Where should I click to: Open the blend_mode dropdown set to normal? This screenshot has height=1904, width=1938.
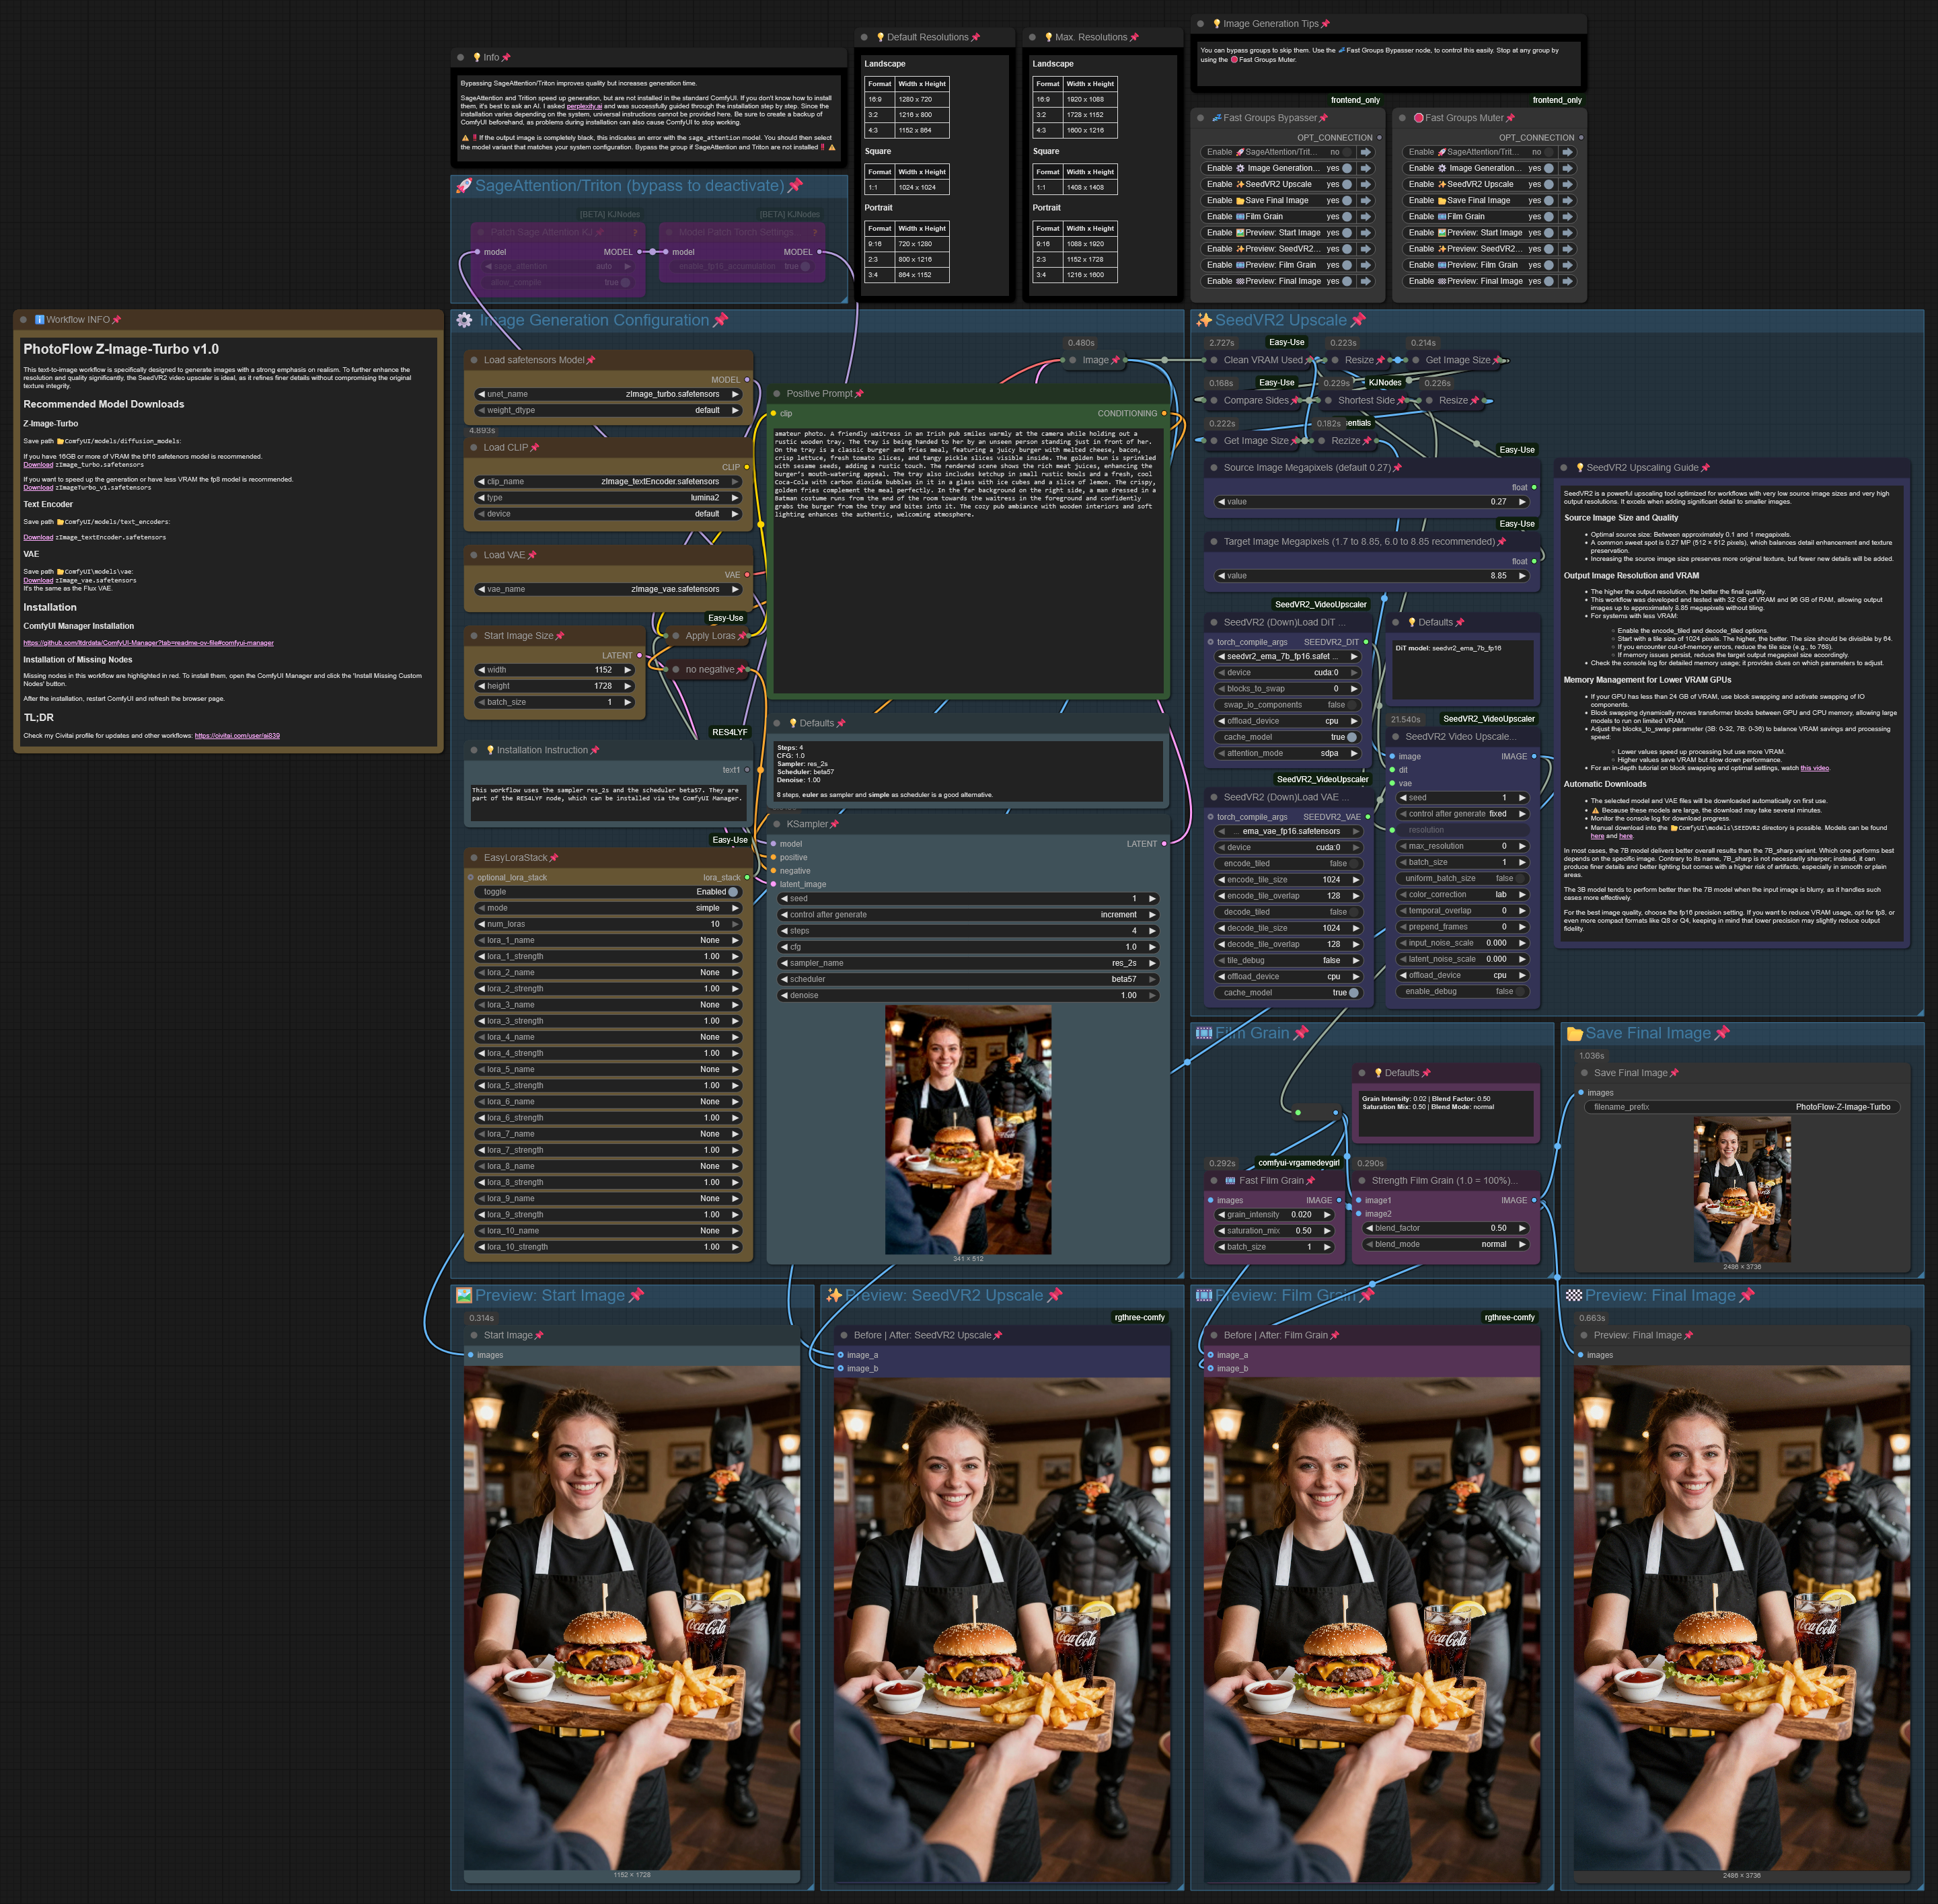(1447, 1244)
